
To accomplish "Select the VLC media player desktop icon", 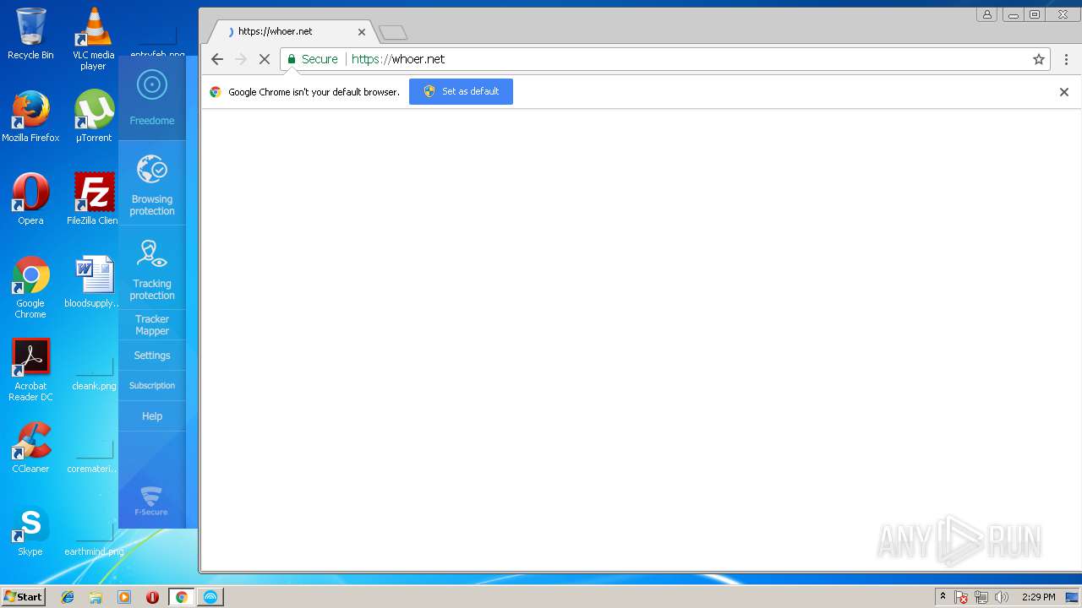I will [x=94, y=39].
